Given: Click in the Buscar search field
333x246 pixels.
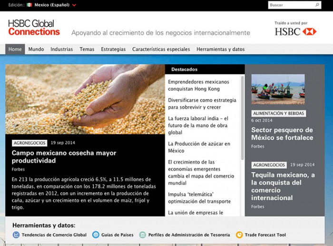Looking at the screenshot, I should tap(290, 5).
